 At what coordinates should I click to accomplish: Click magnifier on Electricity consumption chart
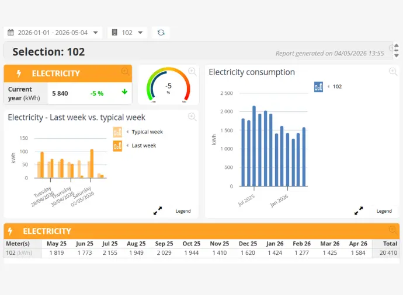(x=393, y=72)
